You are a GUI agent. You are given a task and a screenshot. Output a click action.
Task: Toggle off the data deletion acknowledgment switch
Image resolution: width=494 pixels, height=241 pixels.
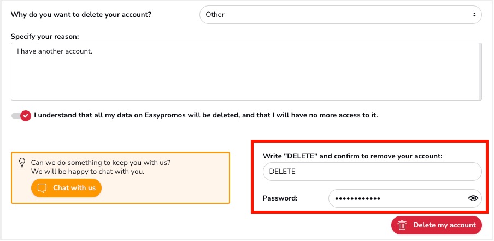pyautogui.click(x=21, y=116)
